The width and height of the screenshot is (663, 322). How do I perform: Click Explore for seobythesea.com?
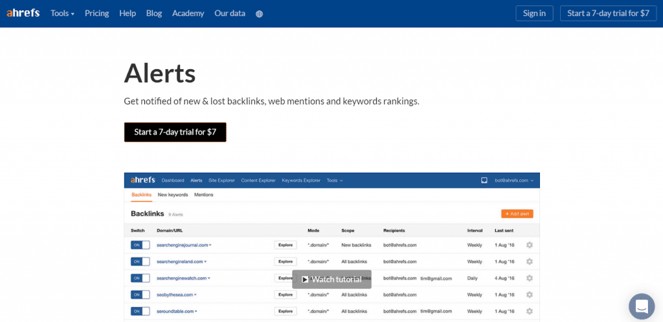click(286, 295)
